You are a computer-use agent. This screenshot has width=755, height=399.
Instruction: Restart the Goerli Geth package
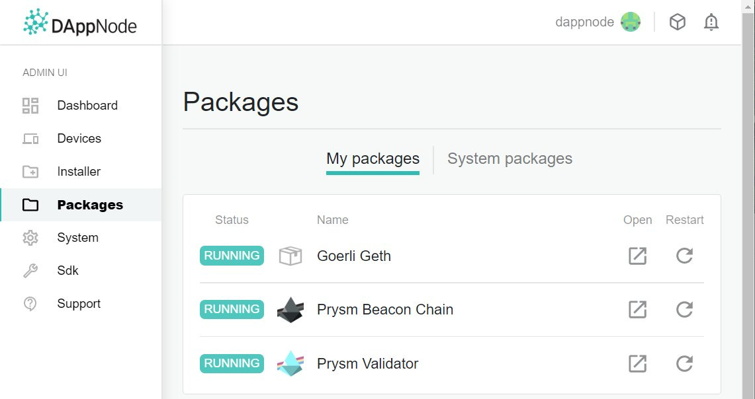684,256
